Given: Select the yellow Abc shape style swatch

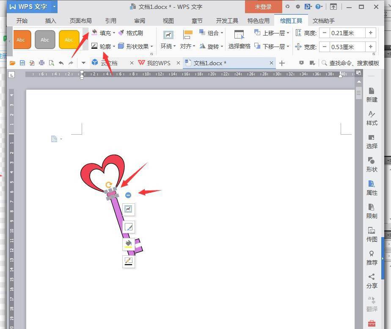Looking at the screenshot, I should pyautogui.click(x=69, y=40).
